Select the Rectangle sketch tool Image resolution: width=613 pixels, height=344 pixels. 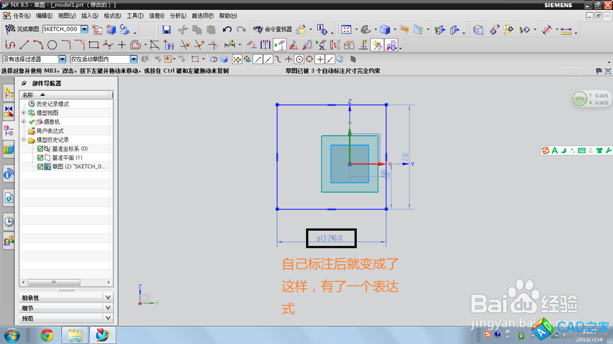click(93, 45)
